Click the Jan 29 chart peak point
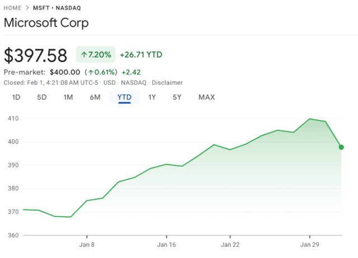 309,119
